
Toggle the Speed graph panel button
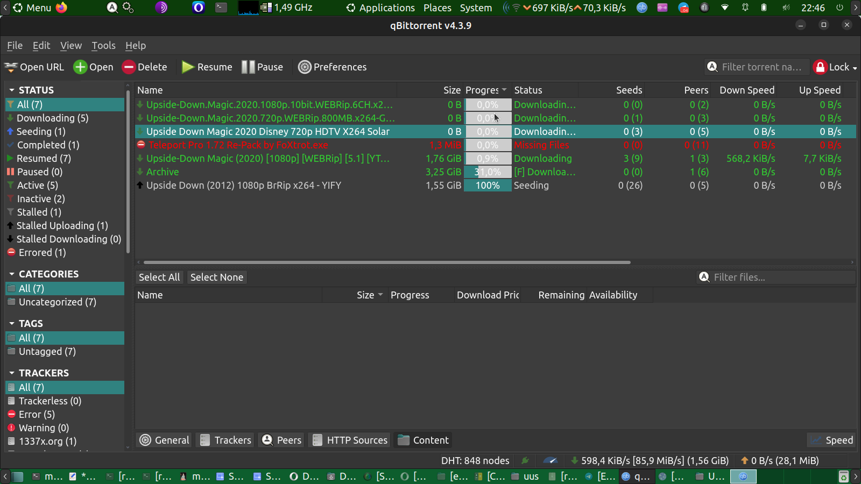click(x=832, y=440)
